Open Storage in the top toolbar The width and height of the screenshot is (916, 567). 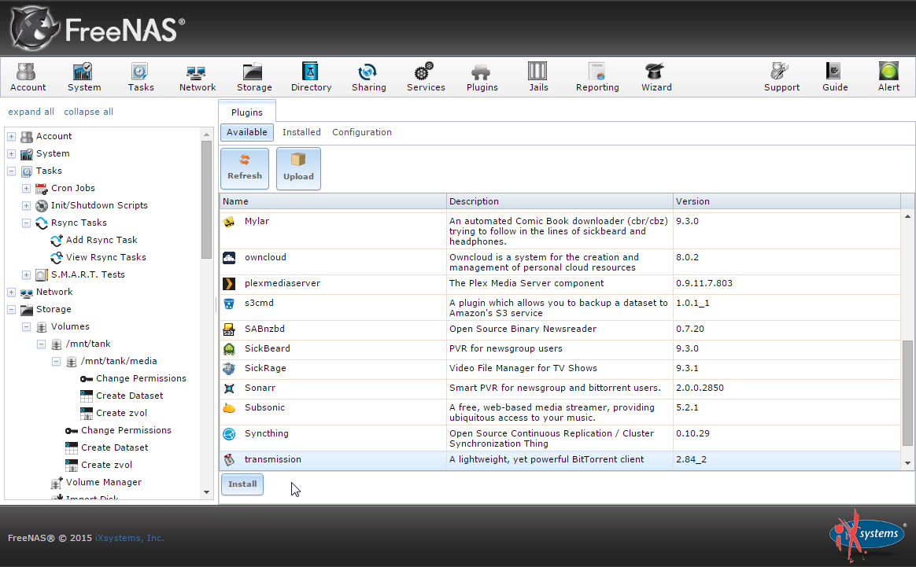(x=254, y=77)
